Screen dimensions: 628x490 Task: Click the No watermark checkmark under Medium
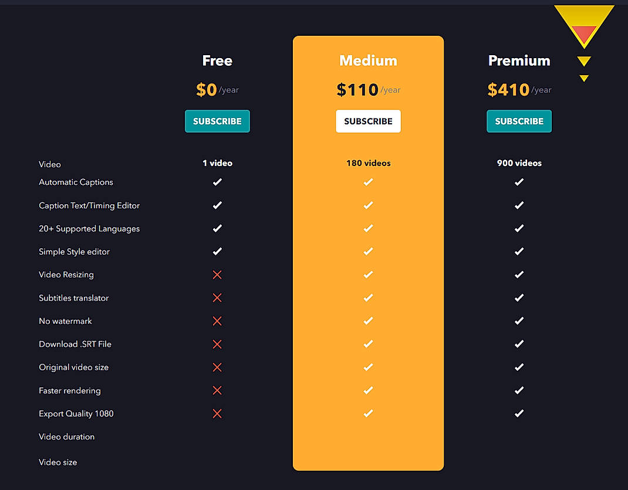(x=368, y=320)
